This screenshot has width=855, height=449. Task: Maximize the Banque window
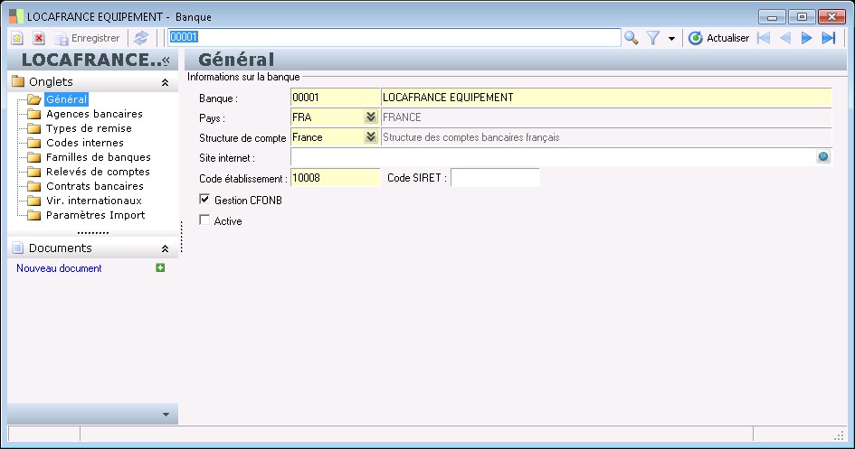tap(802, 17)
